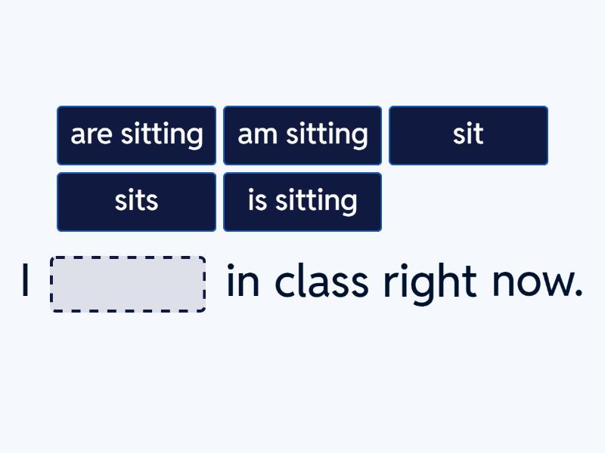Tap the first-person present continuous option "am sitting"
605x453 pixels.
point(302,135)
